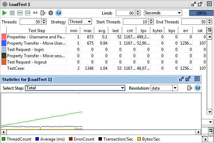Click the light blue swatch for Test Request login

pyautogui.click(x=4, y=49)
